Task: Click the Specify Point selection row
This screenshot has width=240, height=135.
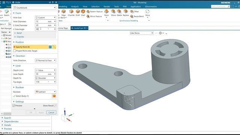Action: click(x=31, y=47)
